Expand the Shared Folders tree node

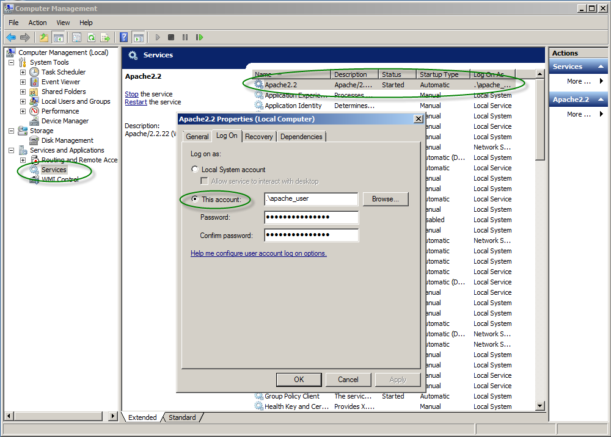tap(23, 92)
